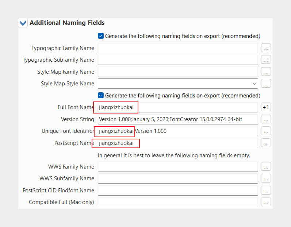Click the PostScript Name text field

[178, 143]
